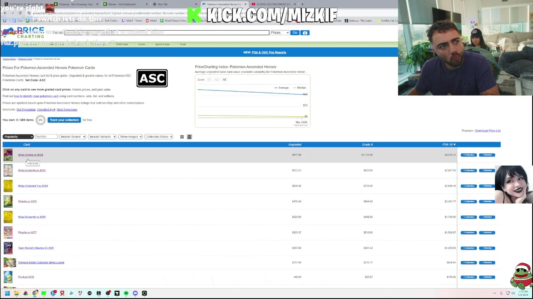533x299 pixels.
Task: Sort by Grade 9 column header
Action: point(367,145)
